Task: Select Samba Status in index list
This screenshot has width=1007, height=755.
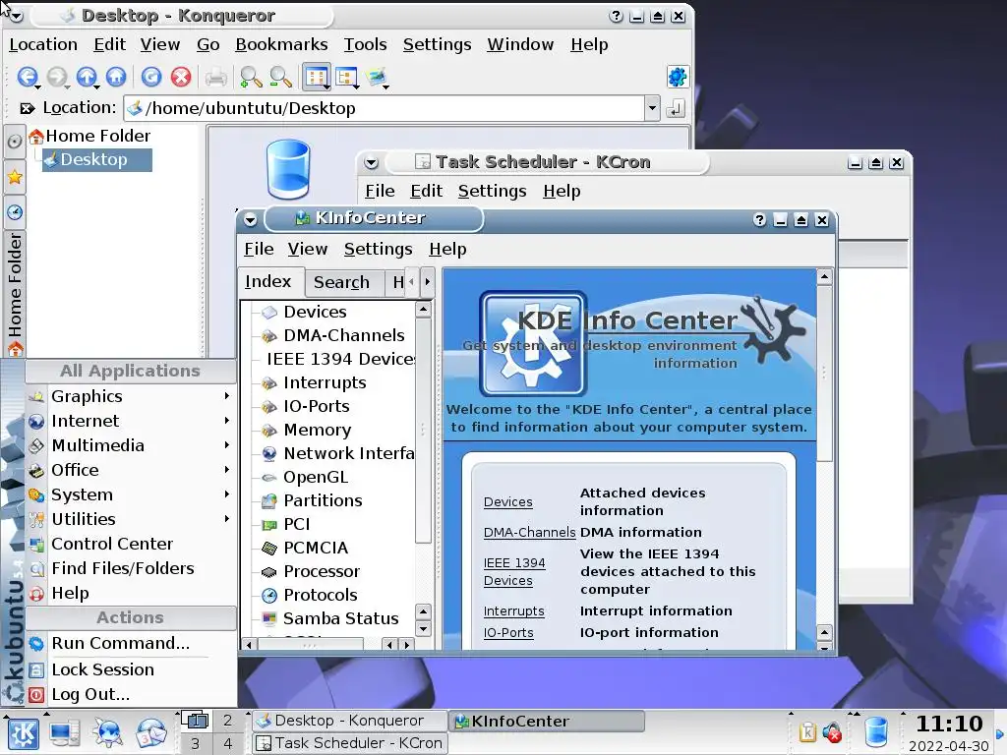Action: point(340,618)
